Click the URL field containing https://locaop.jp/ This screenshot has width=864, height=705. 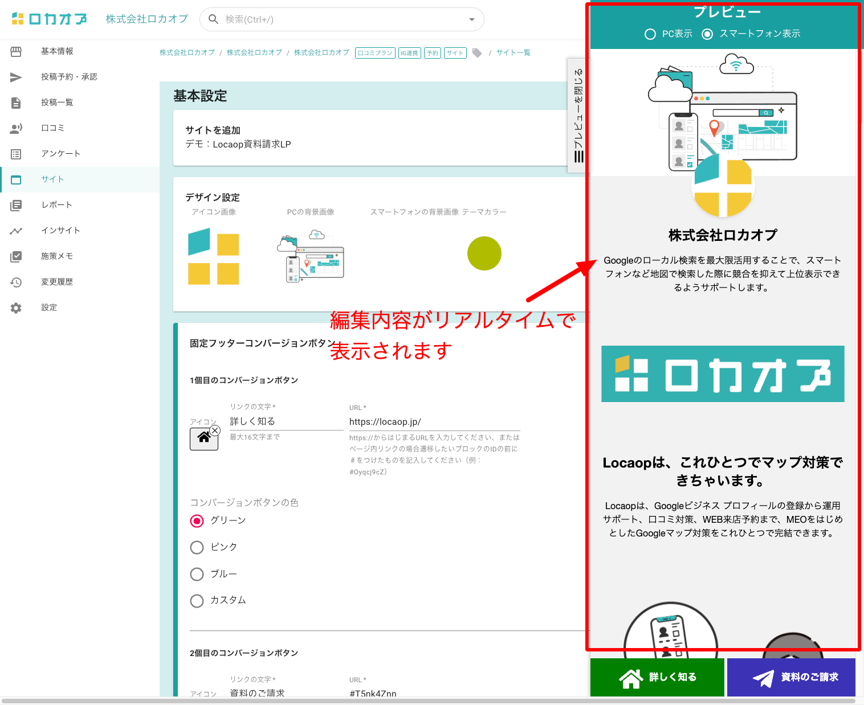(x=434, y=422)
